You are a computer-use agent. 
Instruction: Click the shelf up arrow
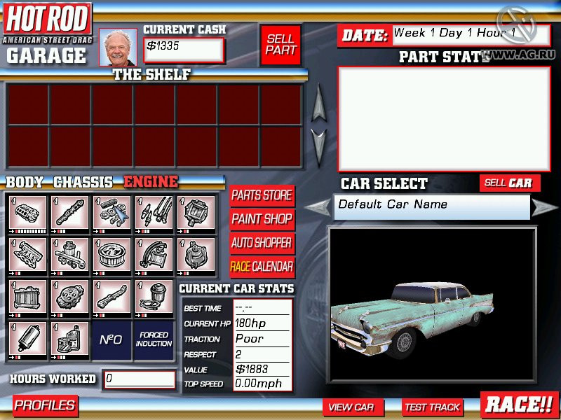pos(318,103)
